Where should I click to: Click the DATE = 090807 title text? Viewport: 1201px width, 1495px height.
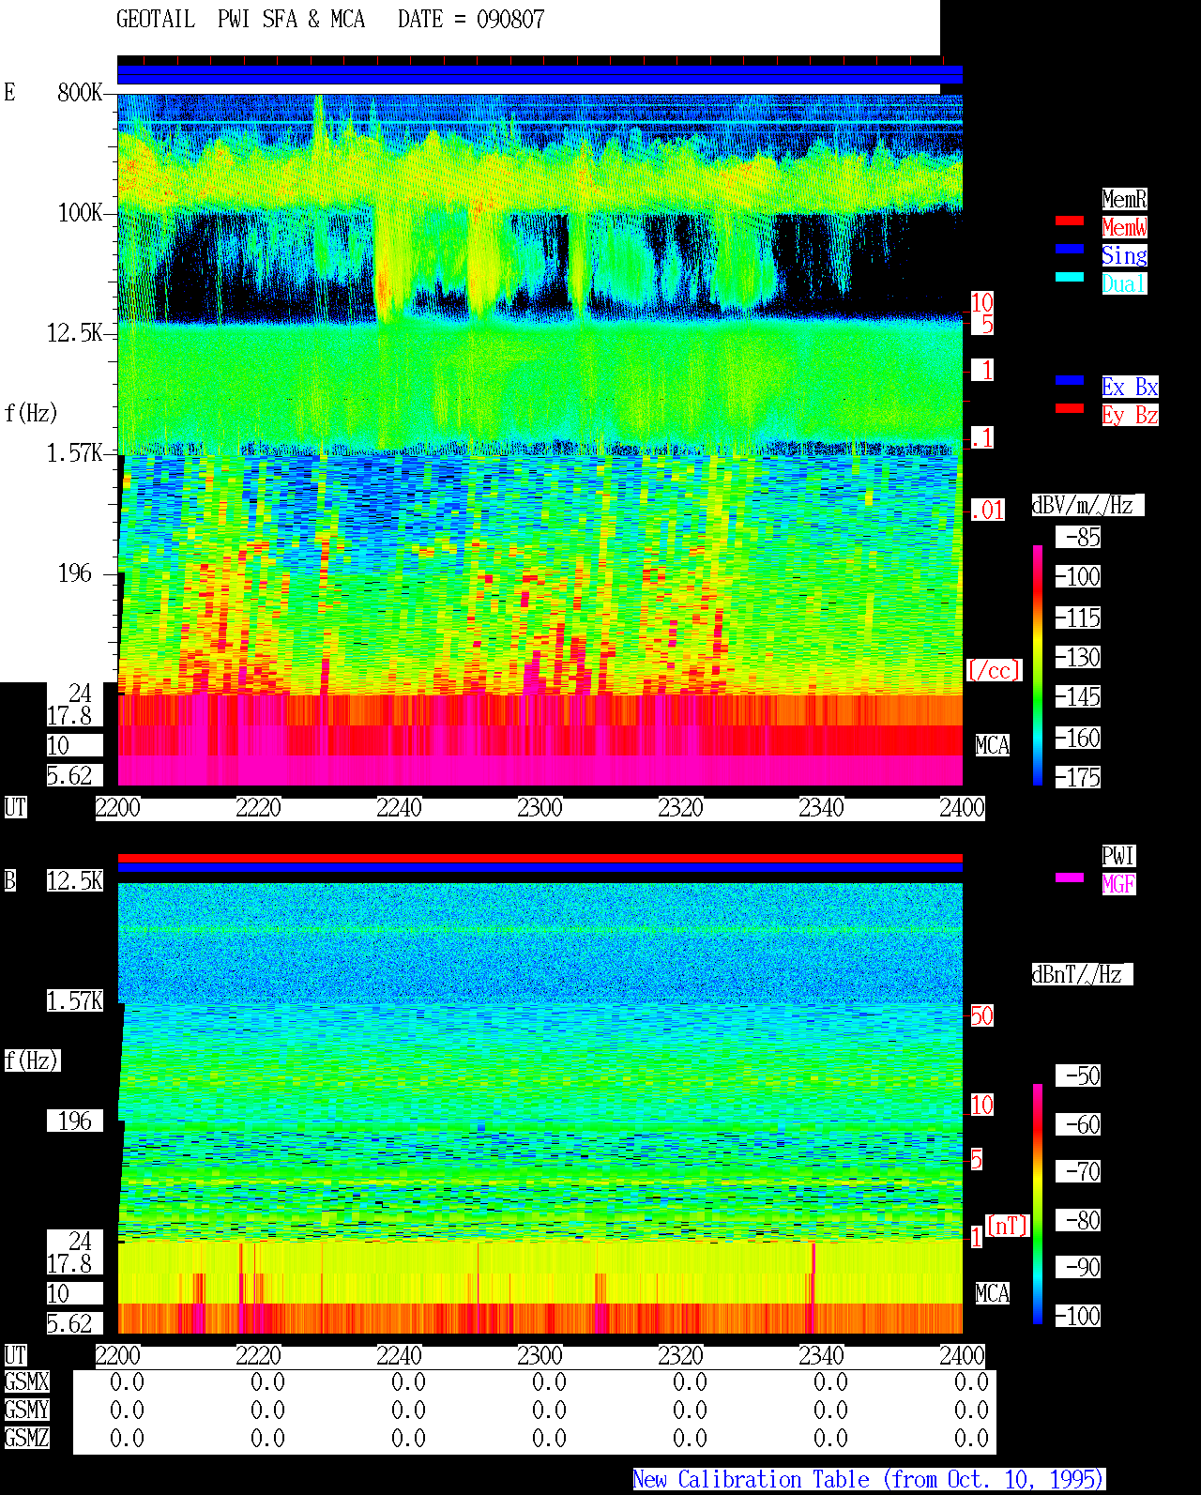click(471, 20)
